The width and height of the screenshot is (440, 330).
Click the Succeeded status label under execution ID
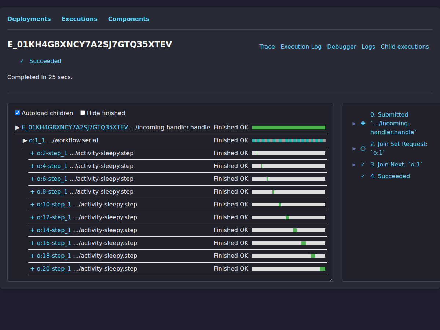[x=45, y=61]
